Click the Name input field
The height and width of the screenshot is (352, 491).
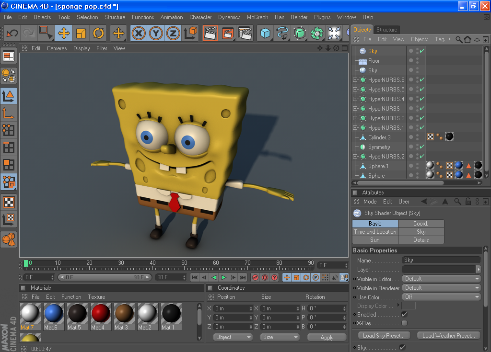click(x=441, y=260)
